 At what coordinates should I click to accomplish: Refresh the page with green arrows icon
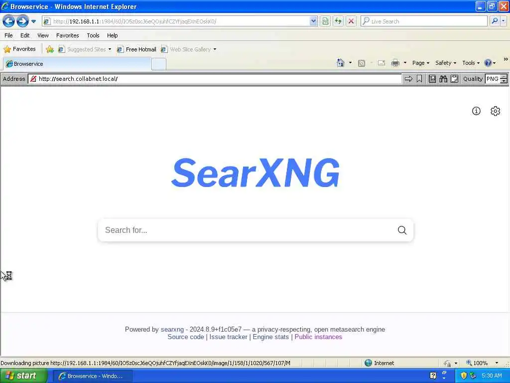click(338, 21)
